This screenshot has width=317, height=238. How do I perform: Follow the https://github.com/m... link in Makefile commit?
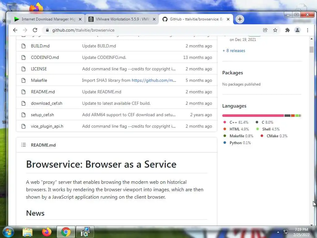coord(154,80)
